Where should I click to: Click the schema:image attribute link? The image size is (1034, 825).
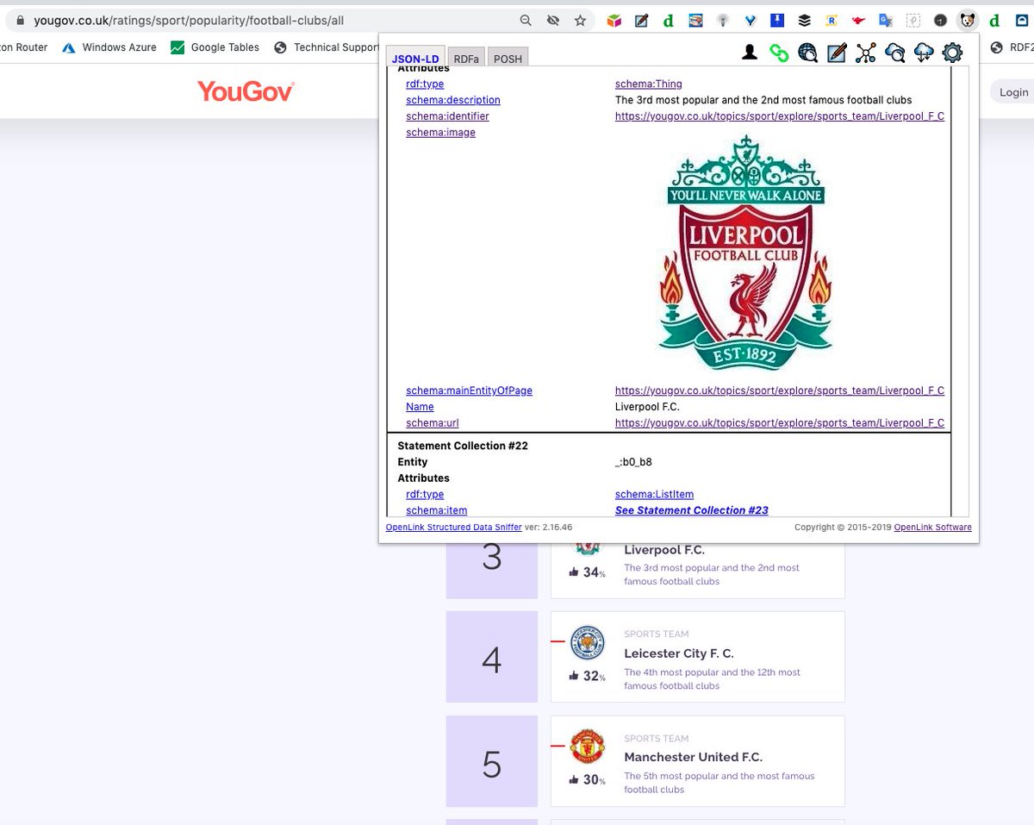pyautogui.click(x=440, y=133)
